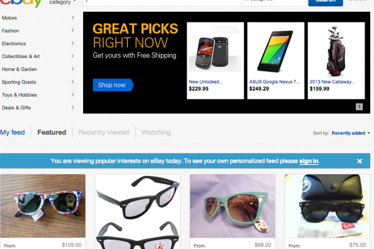Open the teal frame sunglasses listing
Screen dimensions: 374x249
(232, 206)
